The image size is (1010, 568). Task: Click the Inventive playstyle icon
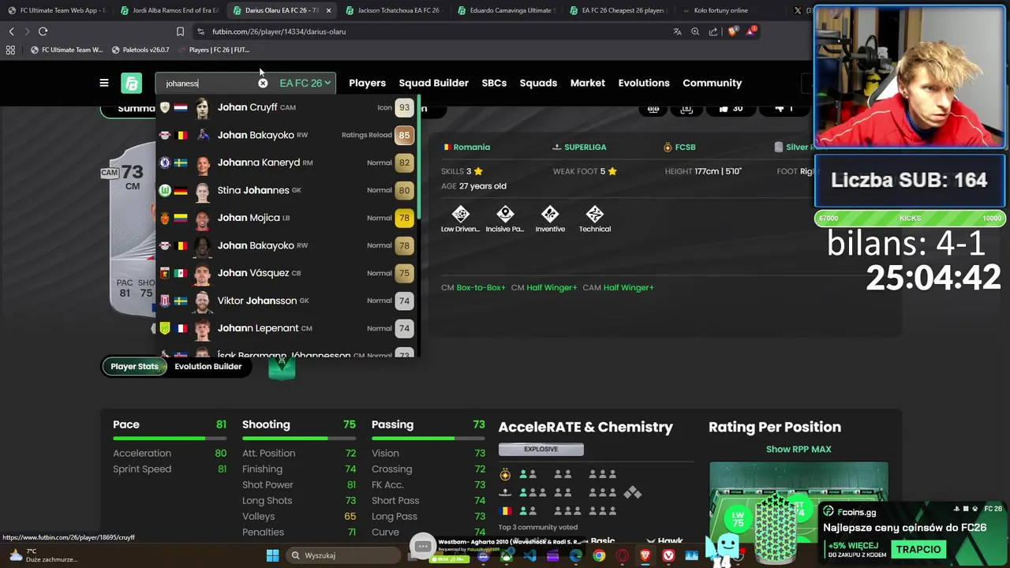point(550,215)
